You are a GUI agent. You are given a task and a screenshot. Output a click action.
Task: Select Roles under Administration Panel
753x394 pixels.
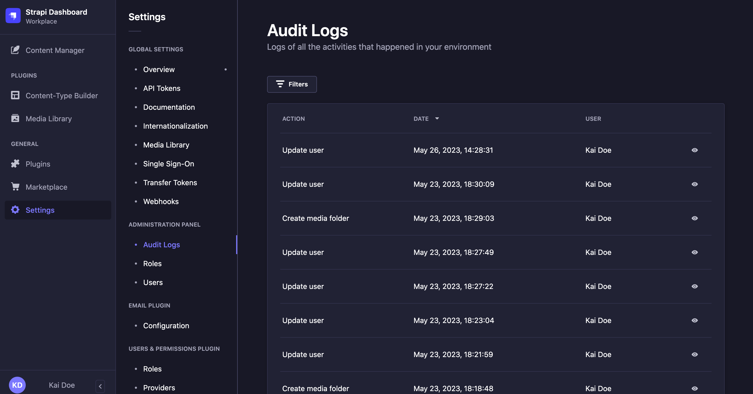click(152, 263)
